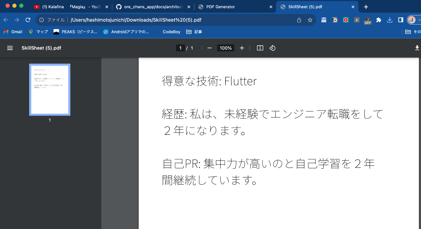Close the PDF Generator tab
Image resolution: width=421 pixels, height=229 pixels.
click(x=271, y=7)
